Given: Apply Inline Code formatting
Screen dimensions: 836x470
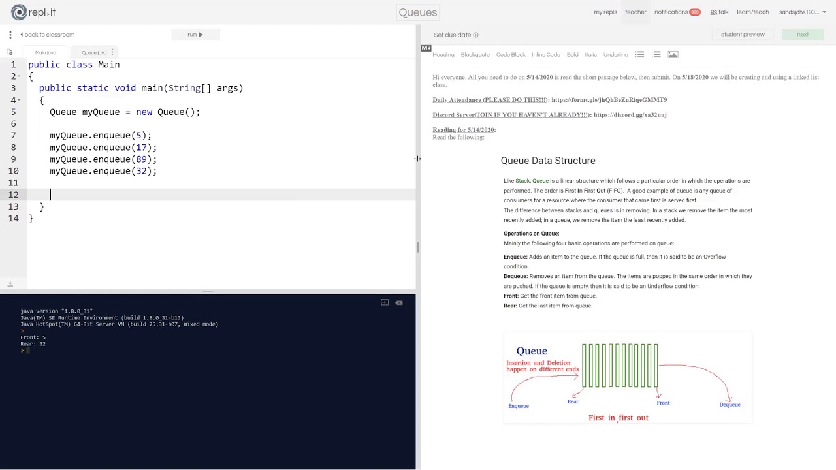Looking at the screenshot, I should (x=546, y=55).
